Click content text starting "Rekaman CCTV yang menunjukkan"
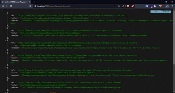The image size is (175, 93). point(91,22)
